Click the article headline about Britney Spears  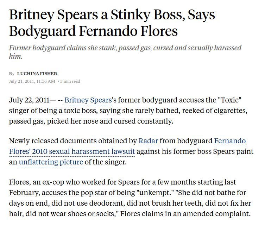click(x=112, y=23)
